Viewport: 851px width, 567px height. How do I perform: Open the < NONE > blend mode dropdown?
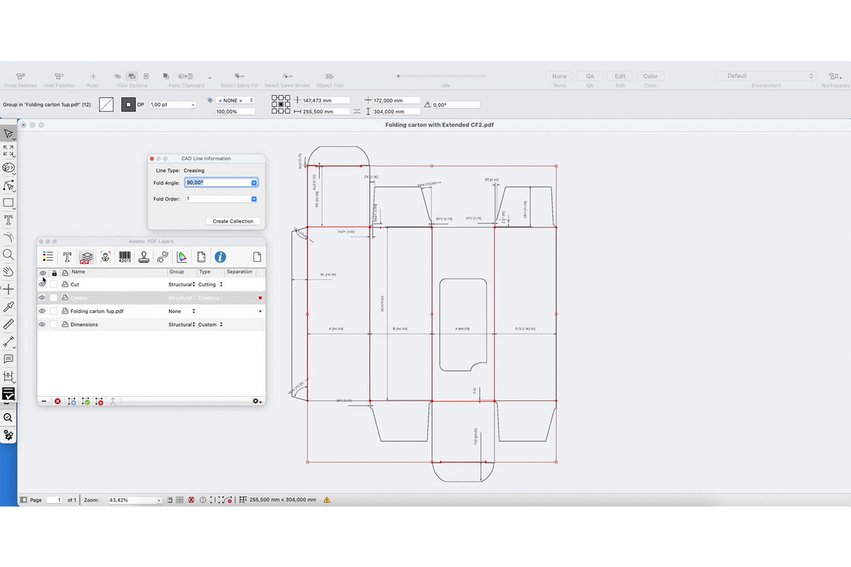pos(235,100)
